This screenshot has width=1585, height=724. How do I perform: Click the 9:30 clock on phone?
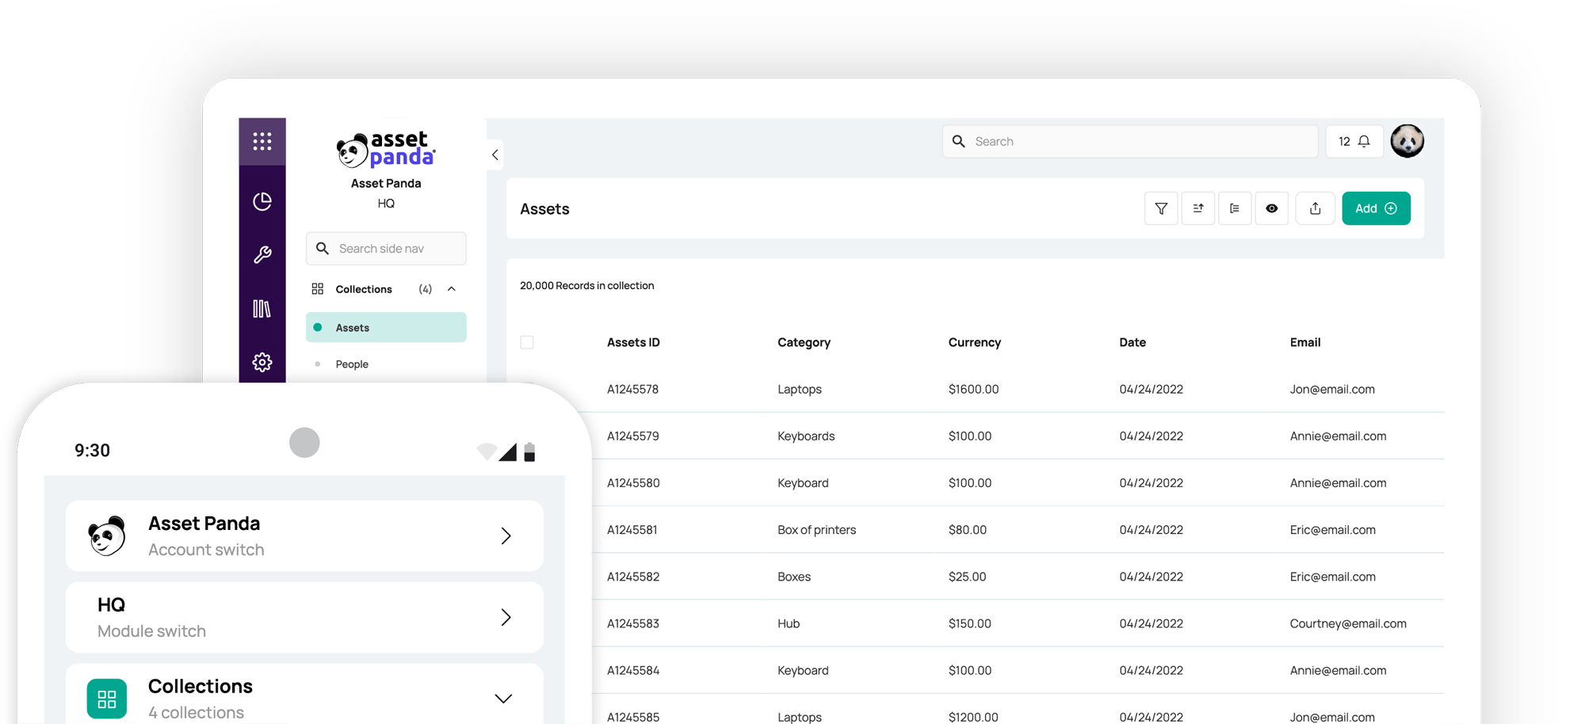pyautogui.click(x=93, y=451)
